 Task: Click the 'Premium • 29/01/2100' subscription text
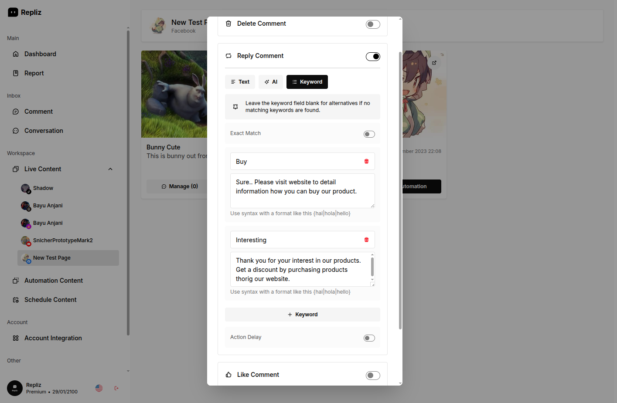coord(52,392)
